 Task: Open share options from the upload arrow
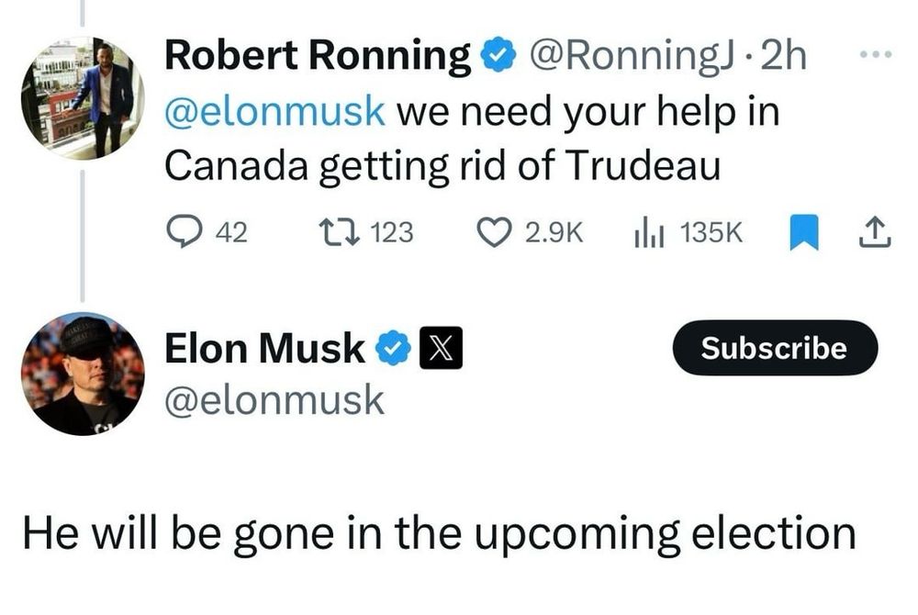874,231
